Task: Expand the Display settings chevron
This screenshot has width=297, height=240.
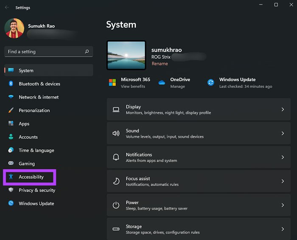Action: [283, 109]
